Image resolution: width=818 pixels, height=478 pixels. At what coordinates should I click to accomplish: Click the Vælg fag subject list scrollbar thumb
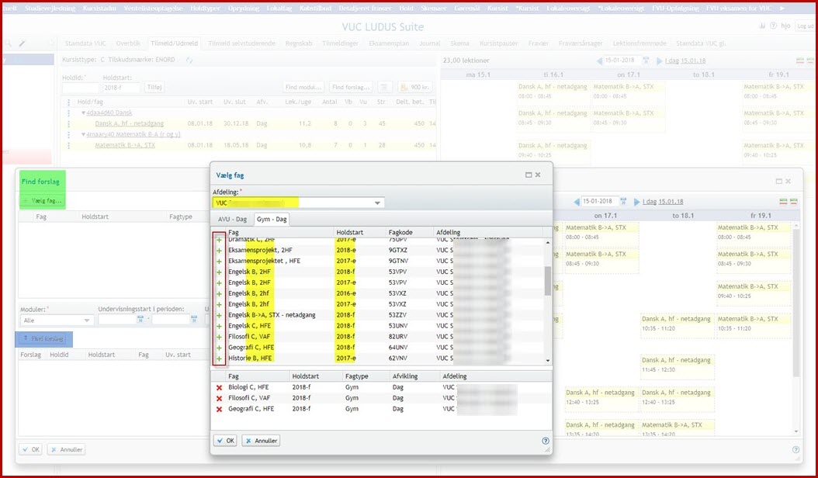tap(547, 281)
